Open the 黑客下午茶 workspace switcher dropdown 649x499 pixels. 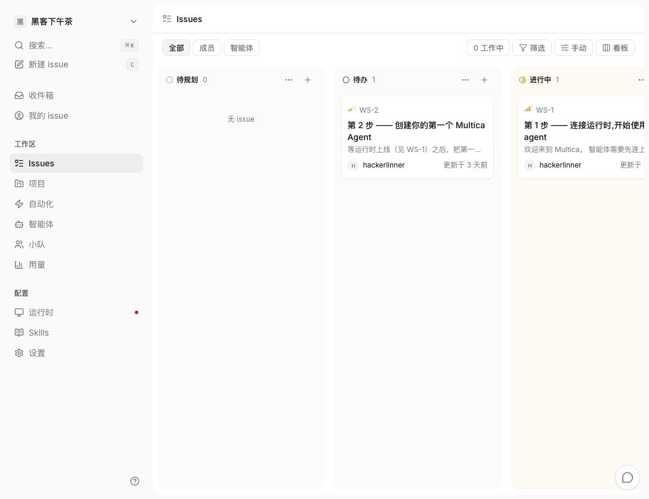76,21
